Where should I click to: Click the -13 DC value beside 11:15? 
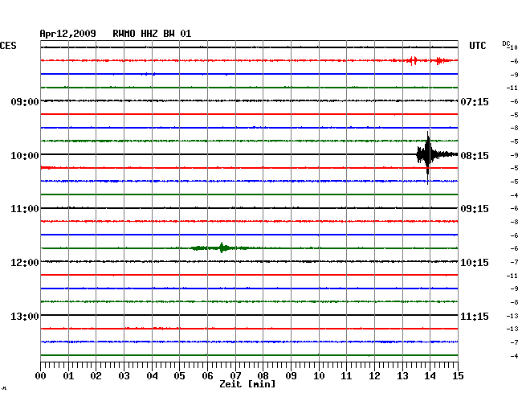point(512,316)
